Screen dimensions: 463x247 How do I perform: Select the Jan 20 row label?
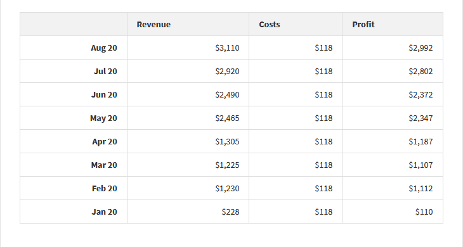[x=105, y=212]
